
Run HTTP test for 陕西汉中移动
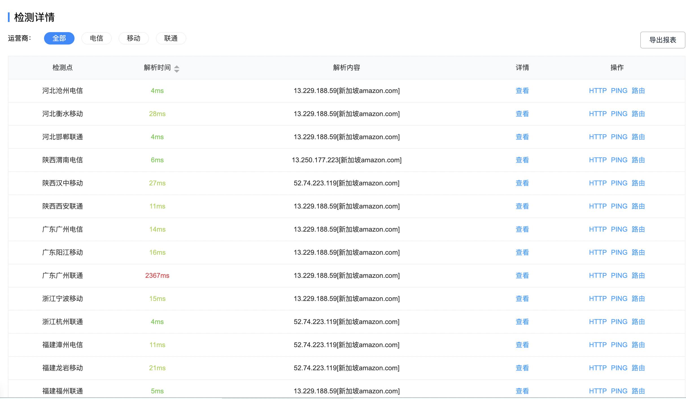[598, 183]
